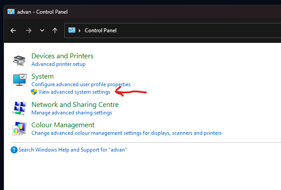The height and width of the screenshot is (190, 281).
Task: Click the System monitor icon
Action: pos(20,80)
